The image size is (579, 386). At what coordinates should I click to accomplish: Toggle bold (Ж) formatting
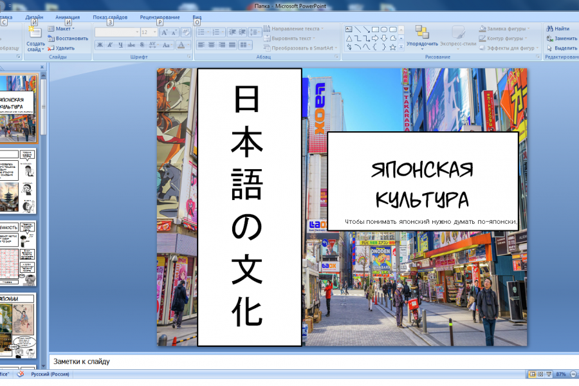(x=100, y=44)
